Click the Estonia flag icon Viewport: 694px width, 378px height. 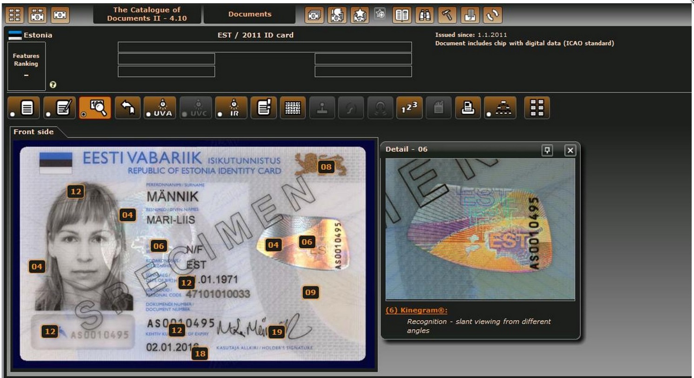click(x=15, y=35)
